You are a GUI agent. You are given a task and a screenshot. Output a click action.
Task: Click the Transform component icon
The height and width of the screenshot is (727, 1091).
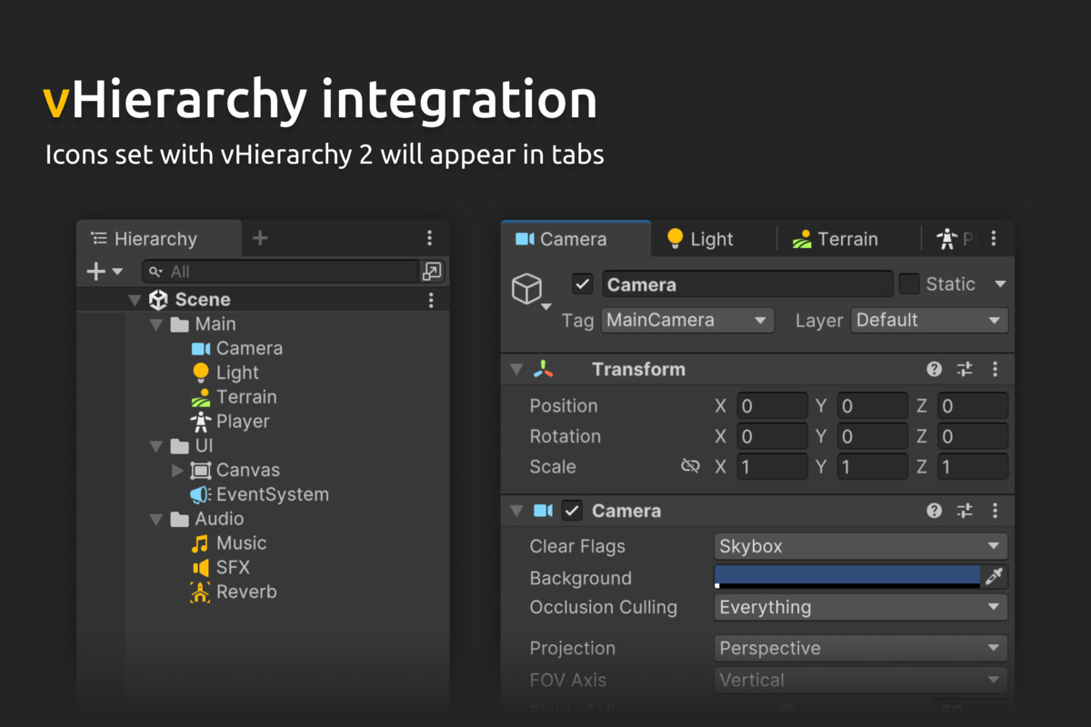coord(544,369)
